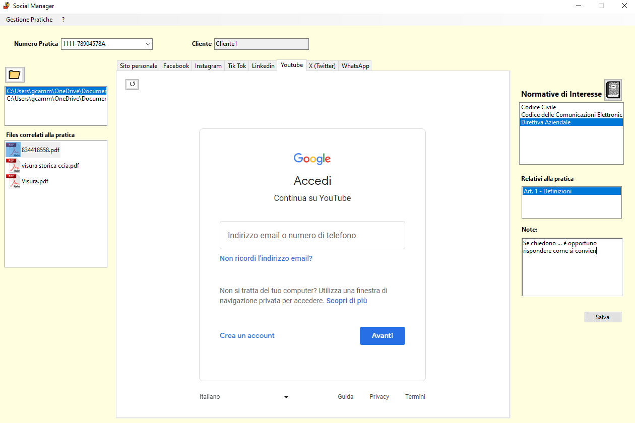Open the Scopri di più link

pos(347,301)
